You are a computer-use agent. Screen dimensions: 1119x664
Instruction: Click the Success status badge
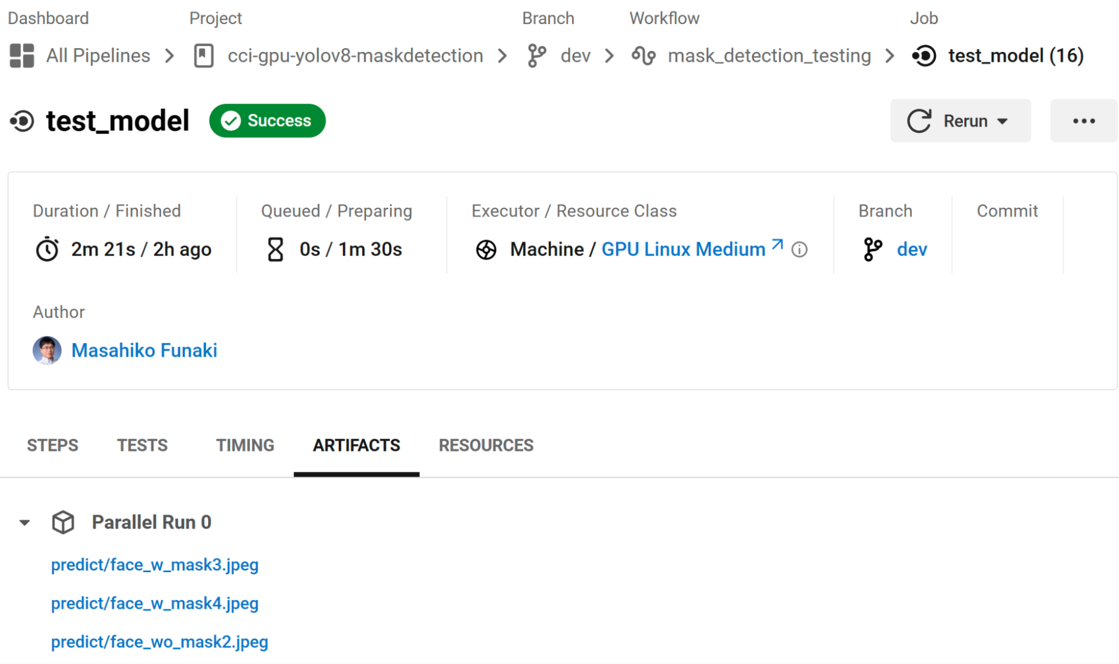[x=267, y=120]
